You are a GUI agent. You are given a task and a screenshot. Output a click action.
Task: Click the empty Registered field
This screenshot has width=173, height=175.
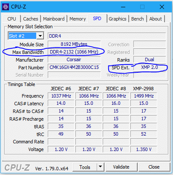point(150,52)
